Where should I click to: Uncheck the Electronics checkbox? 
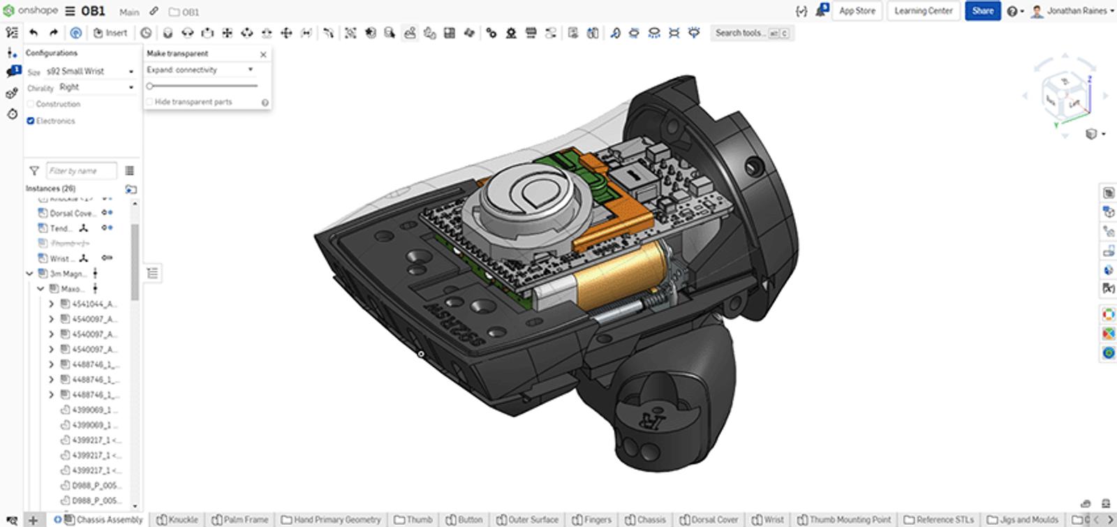click(x=31, y=121)
